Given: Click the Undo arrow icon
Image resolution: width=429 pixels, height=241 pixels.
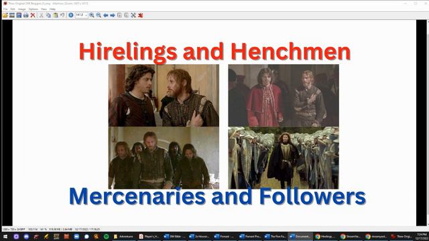Looking at the screenshot, I should click(x=62, y=15).
